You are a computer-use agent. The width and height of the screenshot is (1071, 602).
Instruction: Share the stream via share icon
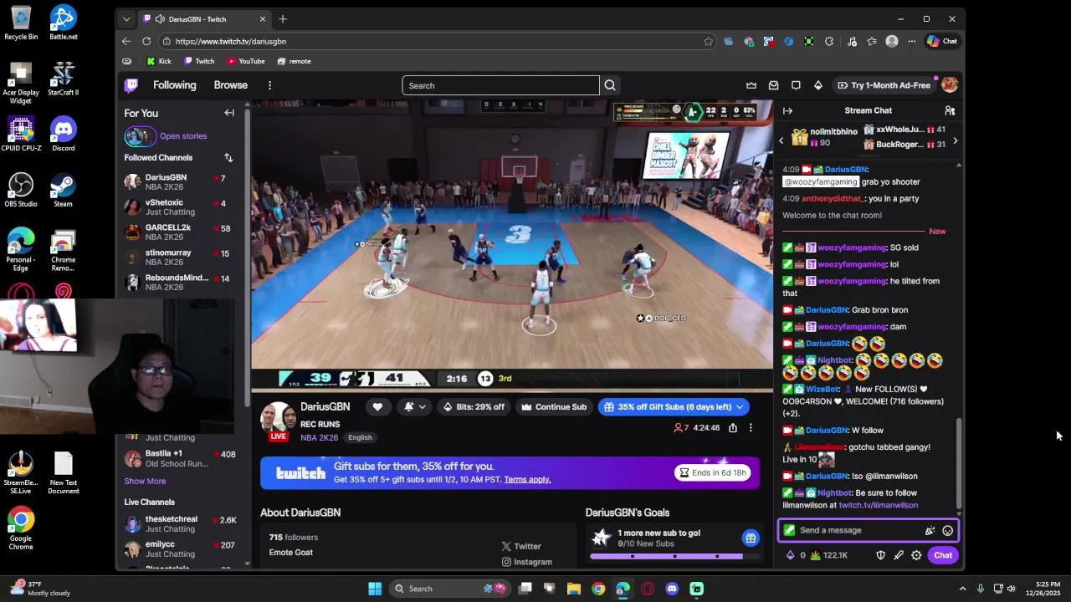733,428
